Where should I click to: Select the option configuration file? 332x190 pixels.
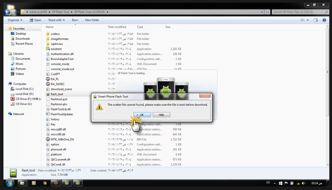55,144
